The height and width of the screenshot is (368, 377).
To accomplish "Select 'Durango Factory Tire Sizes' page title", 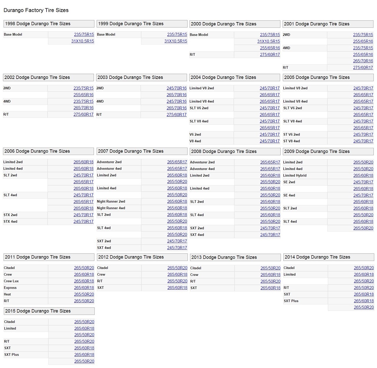I will [36, 10].
